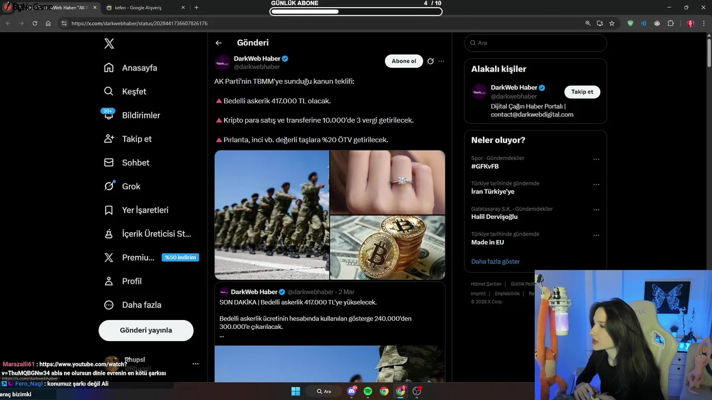This screenshot has width=712, height=400.
Task: Click the install app icon in address bar
Action: 600,23
